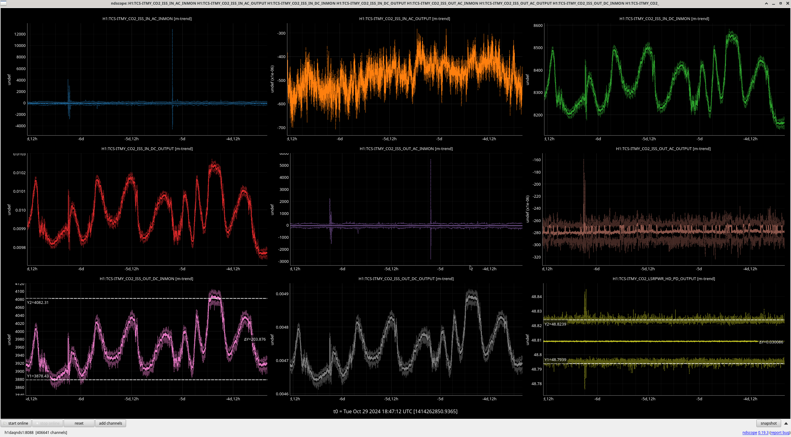The height and width of the screenshot is (437, 791).
Task: Click the ISS_IN_AC_OUTPUT plot title
Action: click(404, 19)
